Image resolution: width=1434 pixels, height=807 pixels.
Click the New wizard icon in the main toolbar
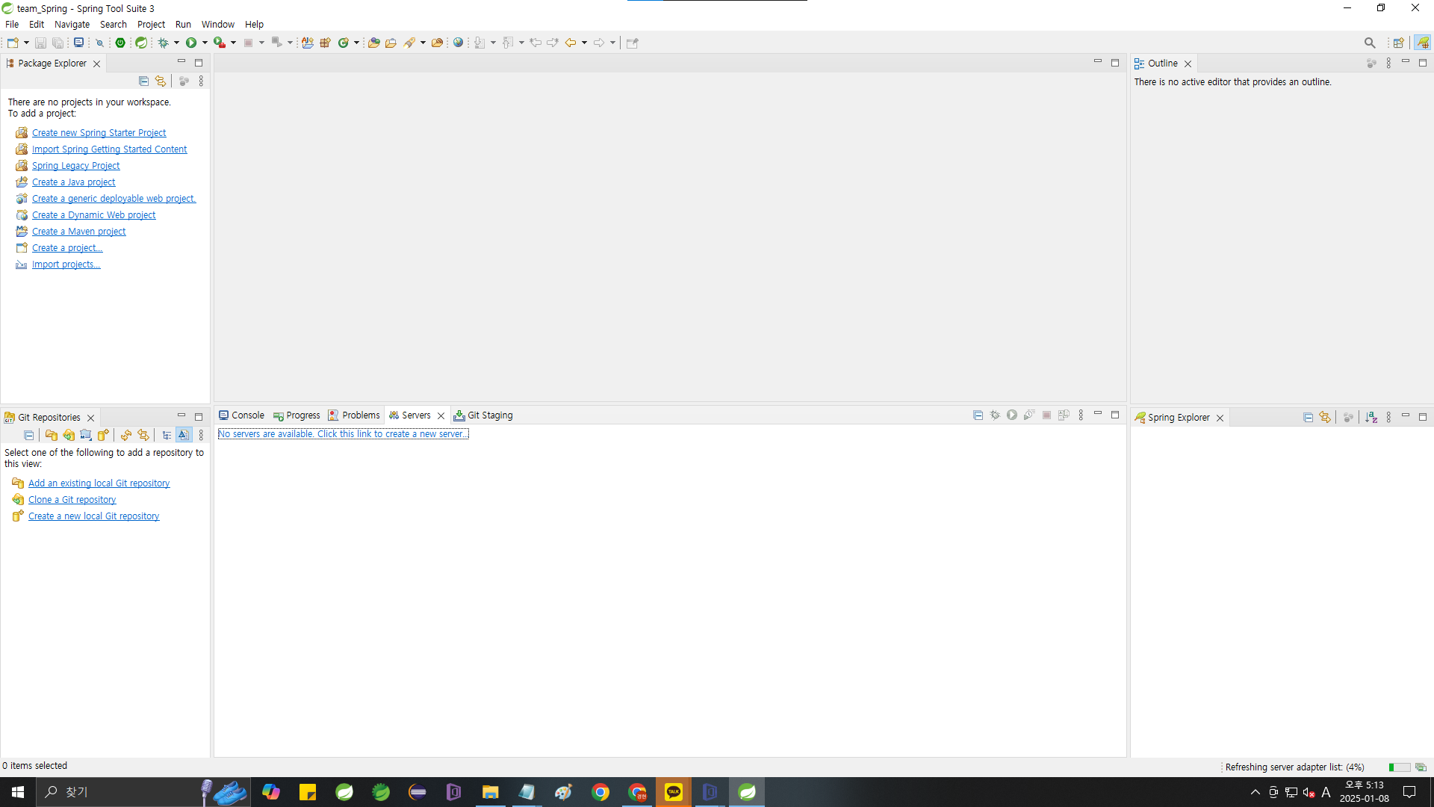[x=13, y=43]
